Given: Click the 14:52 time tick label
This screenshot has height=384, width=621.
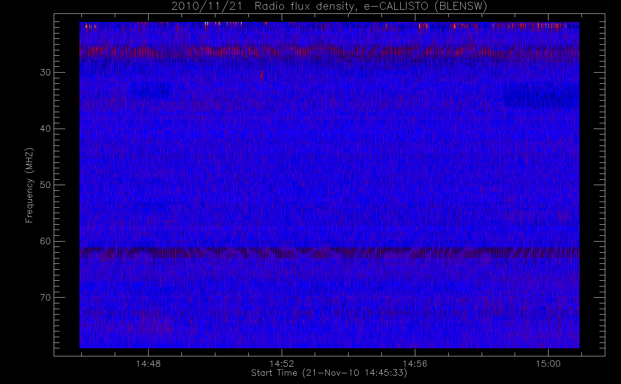Looking at the screenshot, I should [282, 364].
